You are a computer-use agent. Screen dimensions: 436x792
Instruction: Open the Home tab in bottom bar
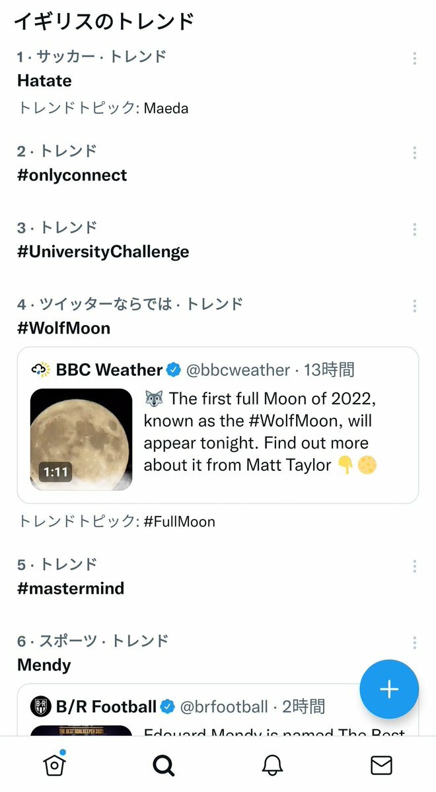coord(54,765)
